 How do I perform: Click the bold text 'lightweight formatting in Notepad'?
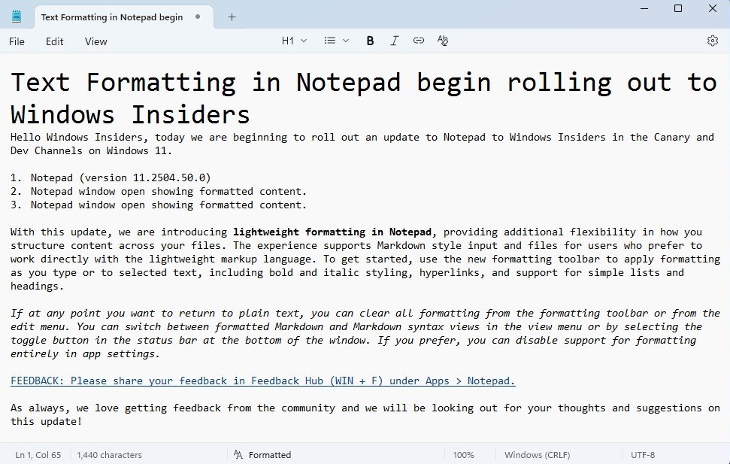pyautogui.click(x=332, y=232)
